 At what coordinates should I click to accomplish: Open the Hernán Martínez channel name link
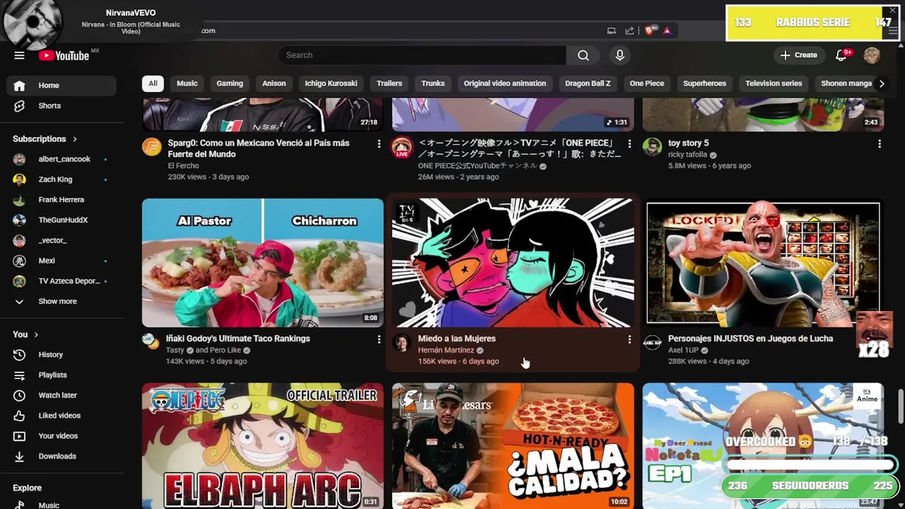tap(445, 350)
